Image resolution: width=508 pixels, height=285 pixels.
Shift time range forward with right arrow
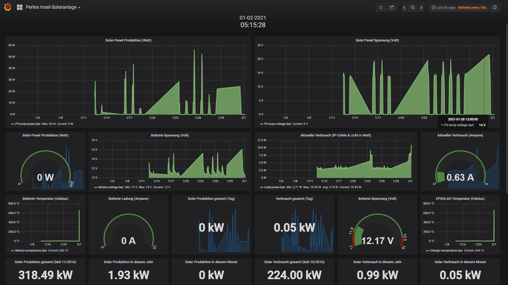[x=421, y=7]
